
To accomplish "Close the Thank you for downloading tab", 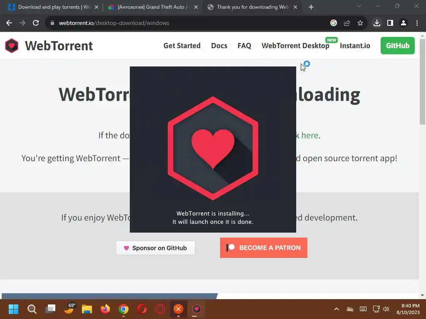I will pyautogui.click(x=295, y=7).
